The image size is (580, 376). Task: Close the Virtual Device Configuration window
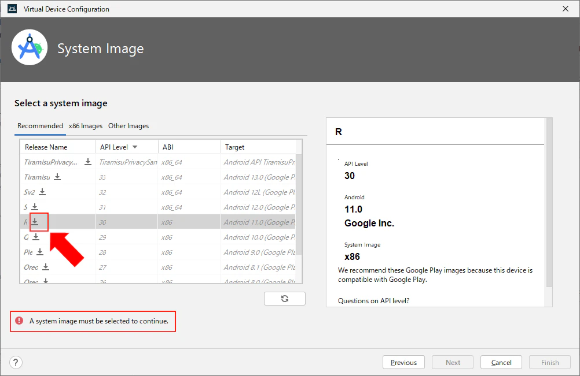[x=566, y=9]
